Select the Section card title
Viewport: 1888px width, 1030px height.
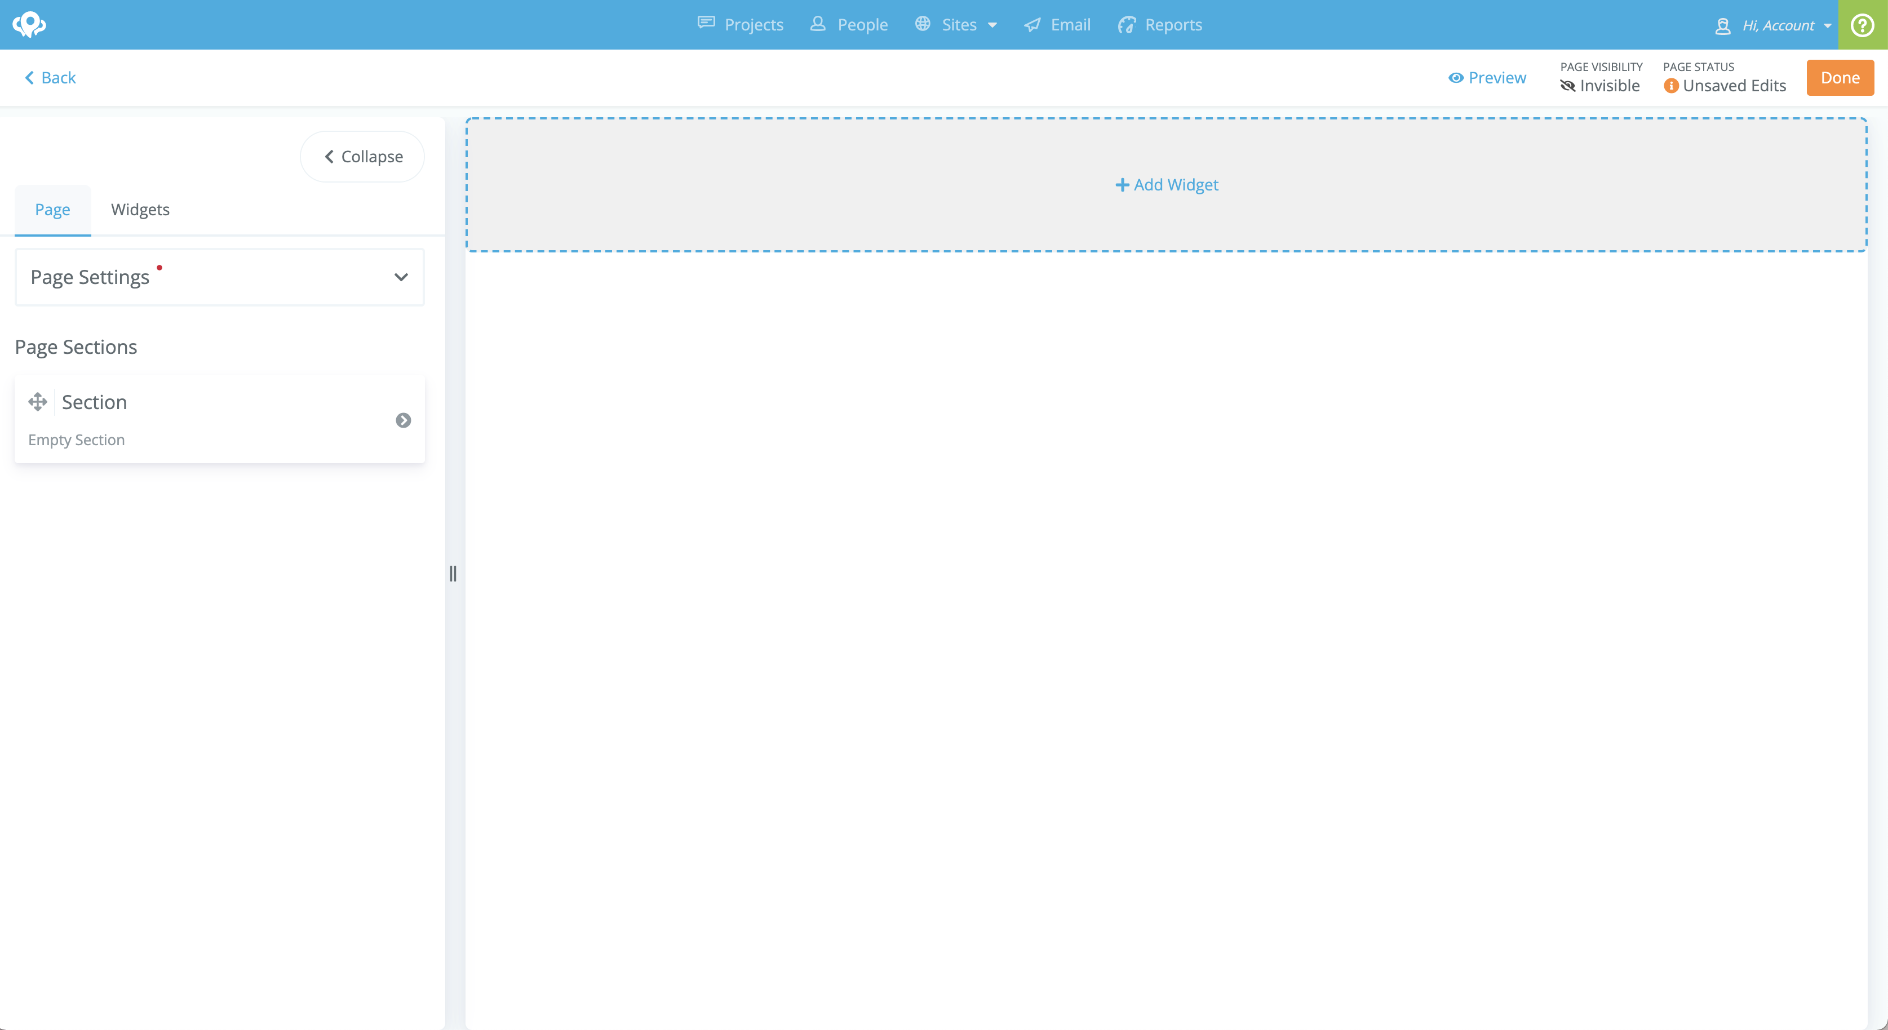[95, 401]
